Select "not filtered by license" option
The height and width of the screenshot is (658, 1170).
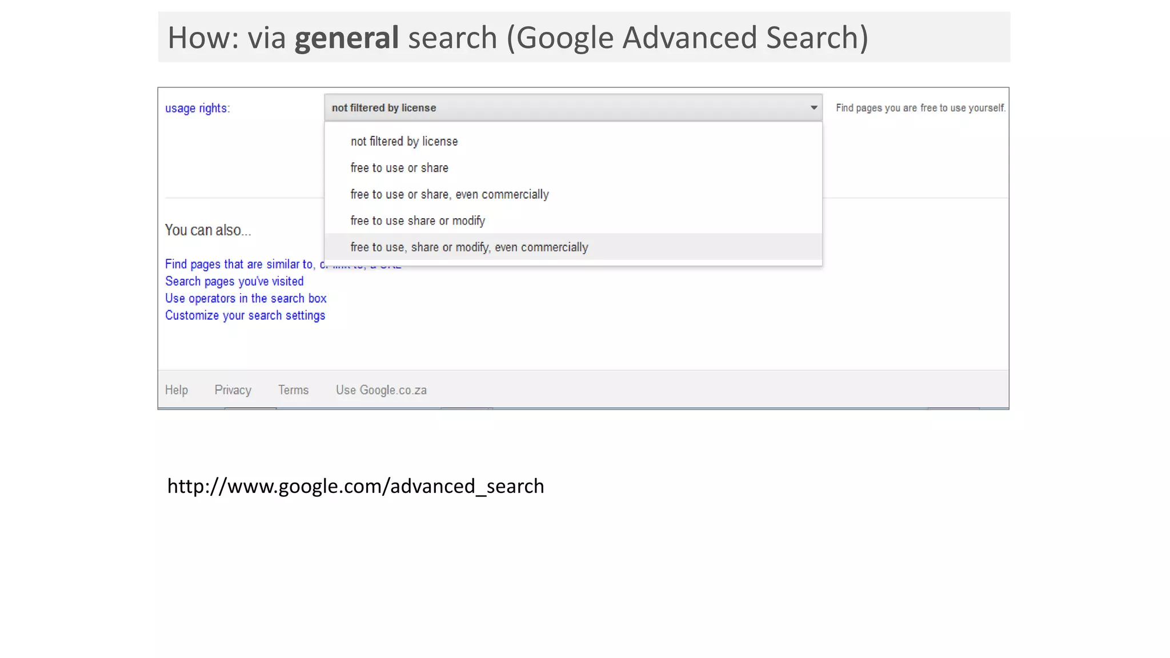click(x=404, y=141)
